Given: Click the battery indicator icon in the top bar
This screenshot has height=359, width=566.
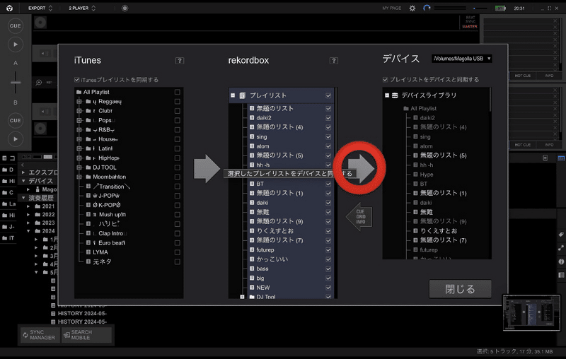Looking at the screenshot, I should [500, 8].
